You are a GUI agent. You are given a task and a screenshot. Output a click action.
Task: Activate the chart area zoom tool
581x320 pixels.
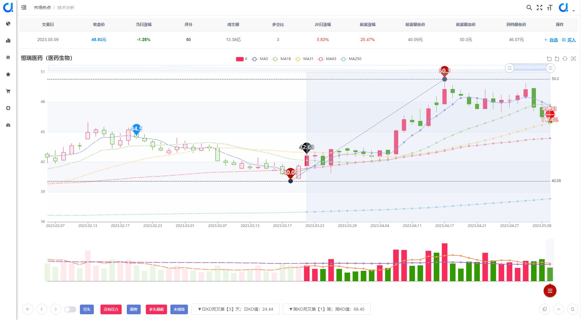tap(549, 59)
